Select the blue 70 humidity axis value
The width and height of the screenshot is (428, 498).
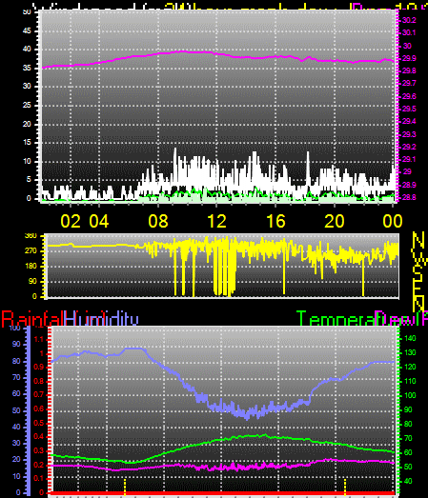(x=16, y=378)
